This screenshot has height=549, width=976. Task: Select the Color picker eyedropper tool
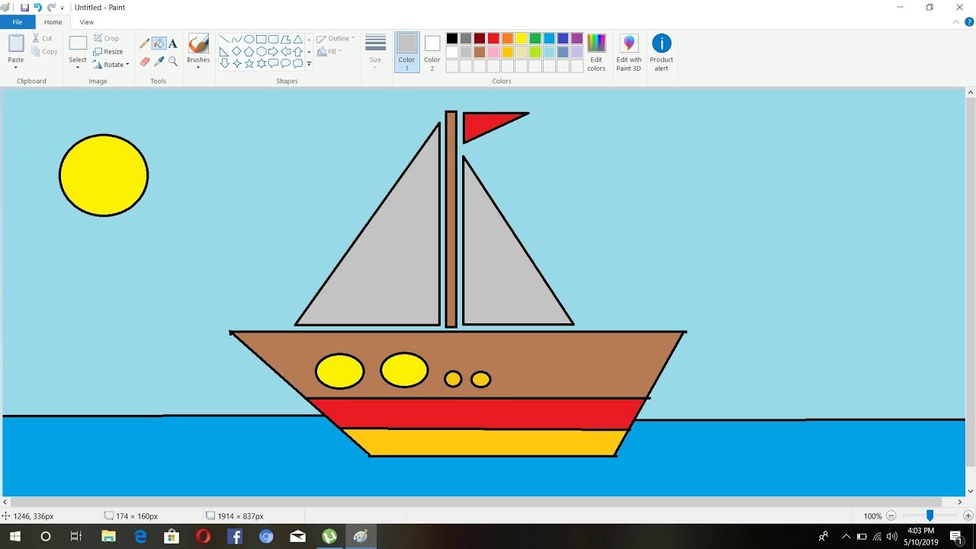click(159, 62)
